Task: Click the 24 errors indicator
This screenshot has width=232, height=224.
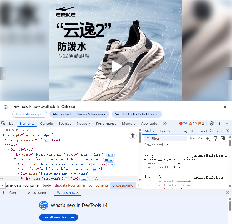Action: pyautogui.click(x=183, y=123)
